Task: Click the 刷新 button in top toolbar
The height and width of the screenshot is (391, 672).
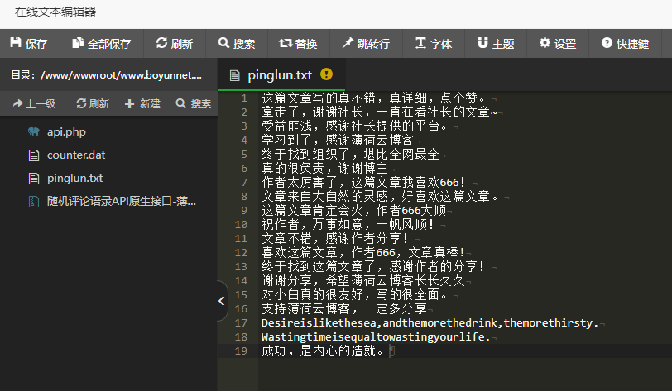Action: tap(175, 43)
